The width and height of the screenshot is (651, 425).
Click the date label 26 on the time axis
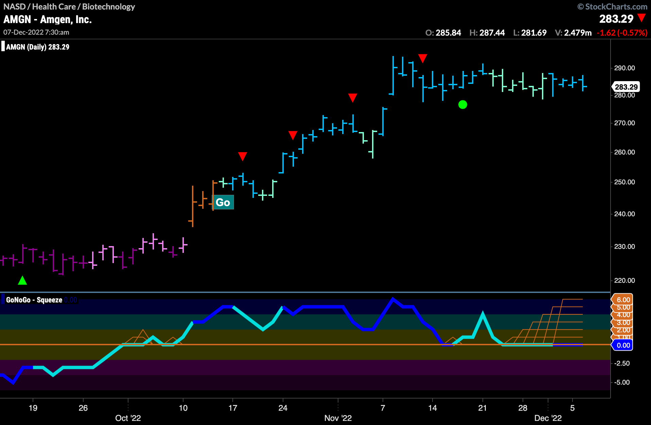coord(83,408)
